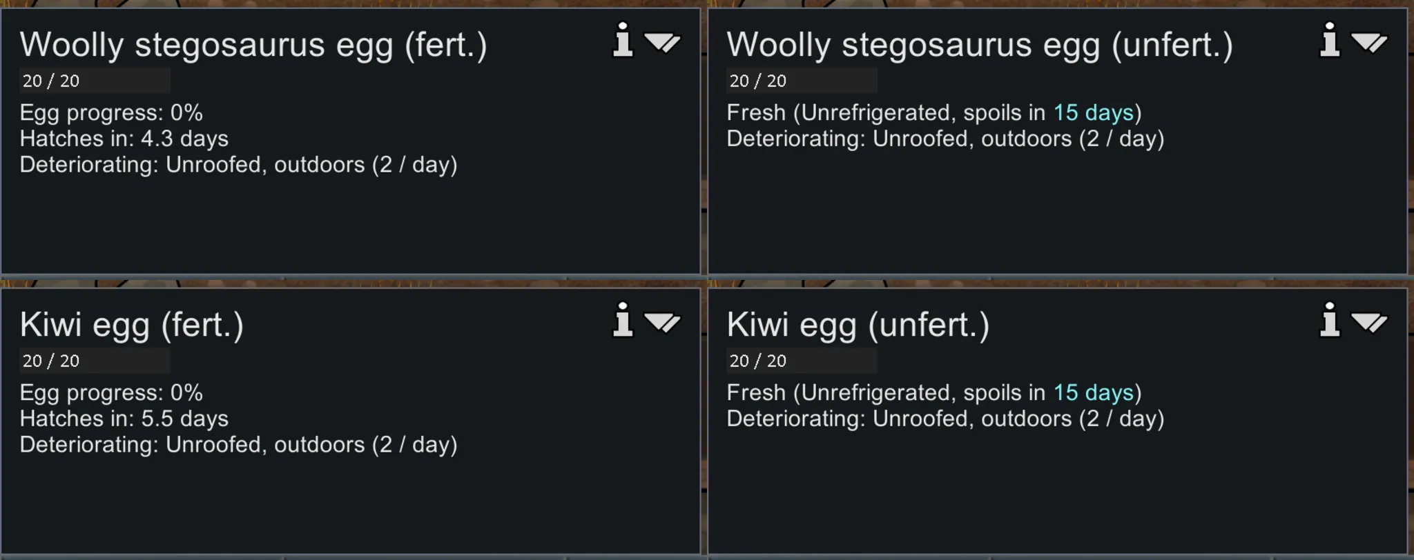This screenshot has width=1414, height=560.
Task: Expand arrow menu on unfertilized Woolly stegosaurus egg
Action: coord(1370,43)
